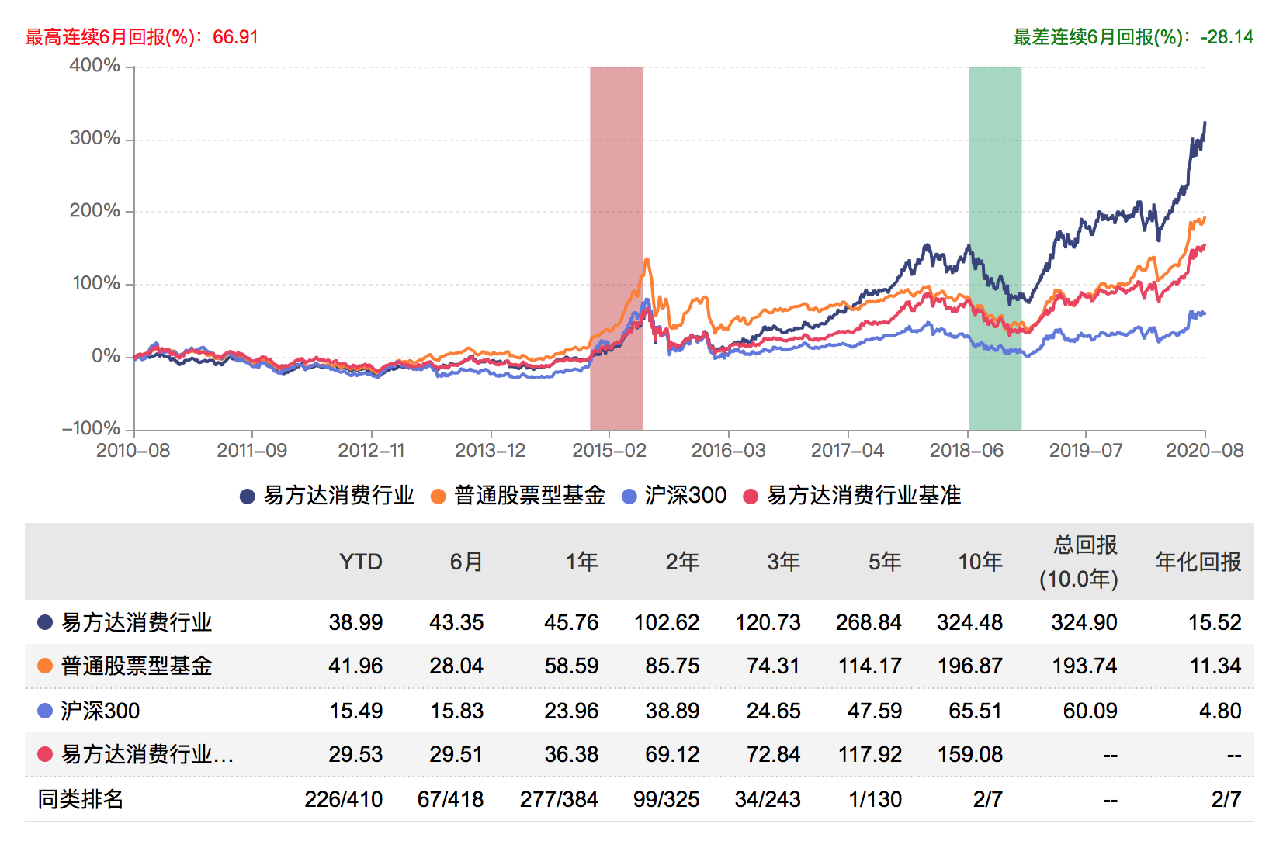Click value 268.84 in 5年 column
This screenshot has height=841, width=1276.
(x=869, y=622)
